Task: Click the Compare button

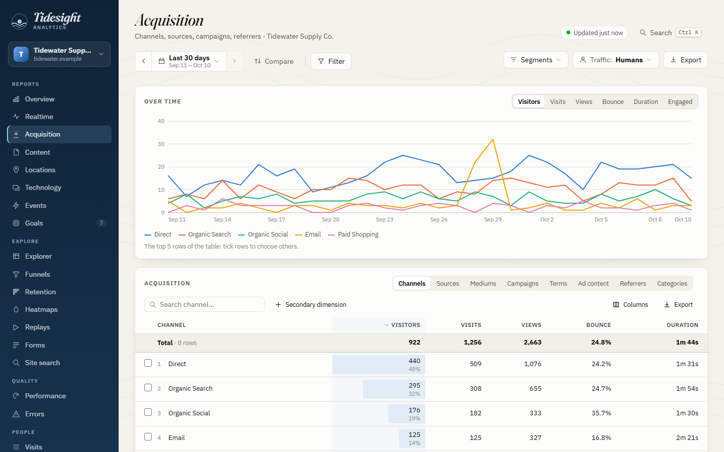Action: 274,61
